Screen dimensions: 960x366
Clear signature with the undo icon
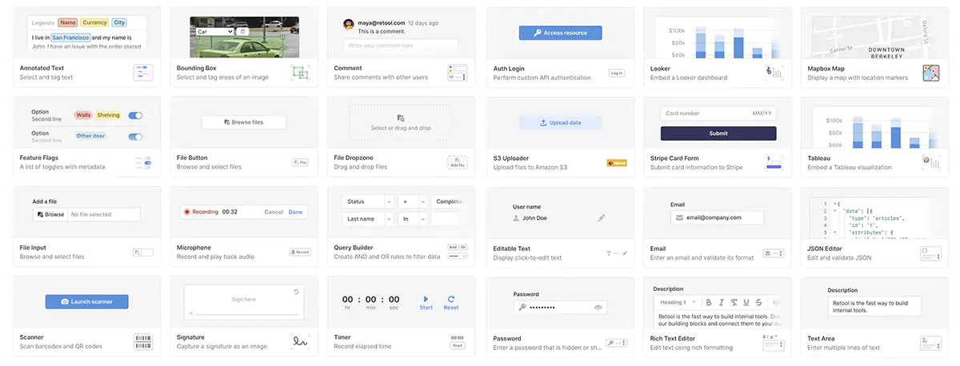click(296, 292)
